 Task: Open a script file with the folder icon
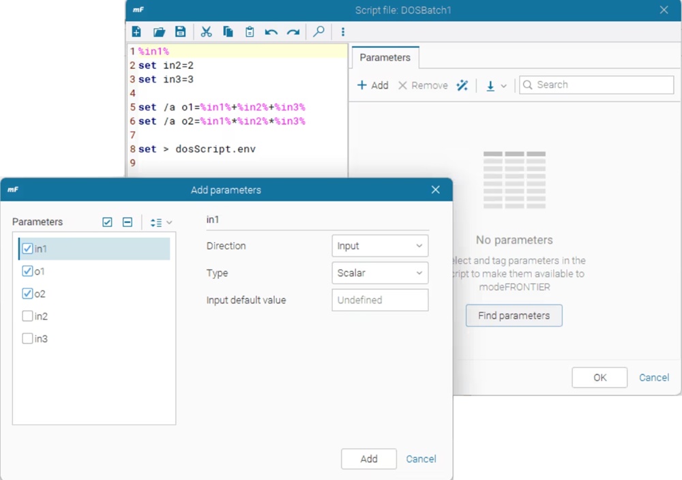pos(159,32)
